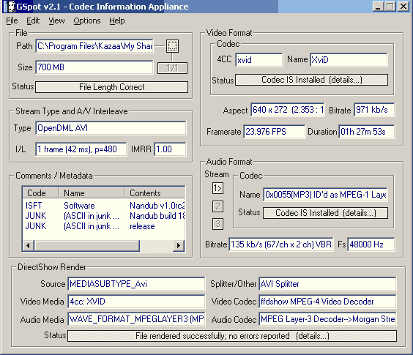Screen dimensions: 413x355
Task: Click the file Path input field
Action: tap(94, 46)
